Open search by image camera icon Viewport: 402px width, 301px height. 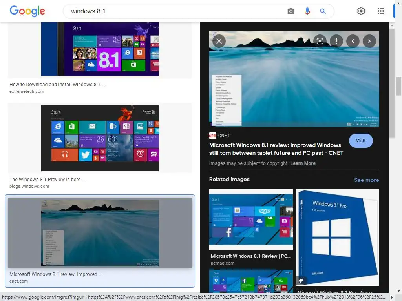tap(291, 11)
